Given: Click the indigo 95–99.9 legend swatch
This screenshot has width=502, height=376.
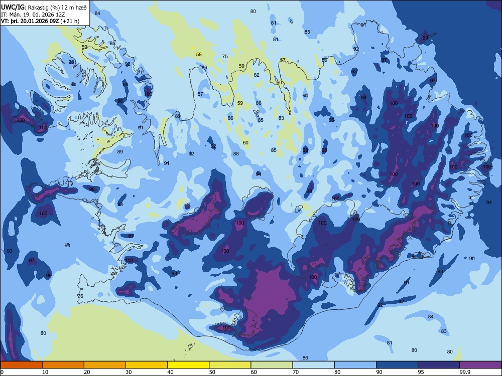Looking at the screenshot, I should 439,365.
